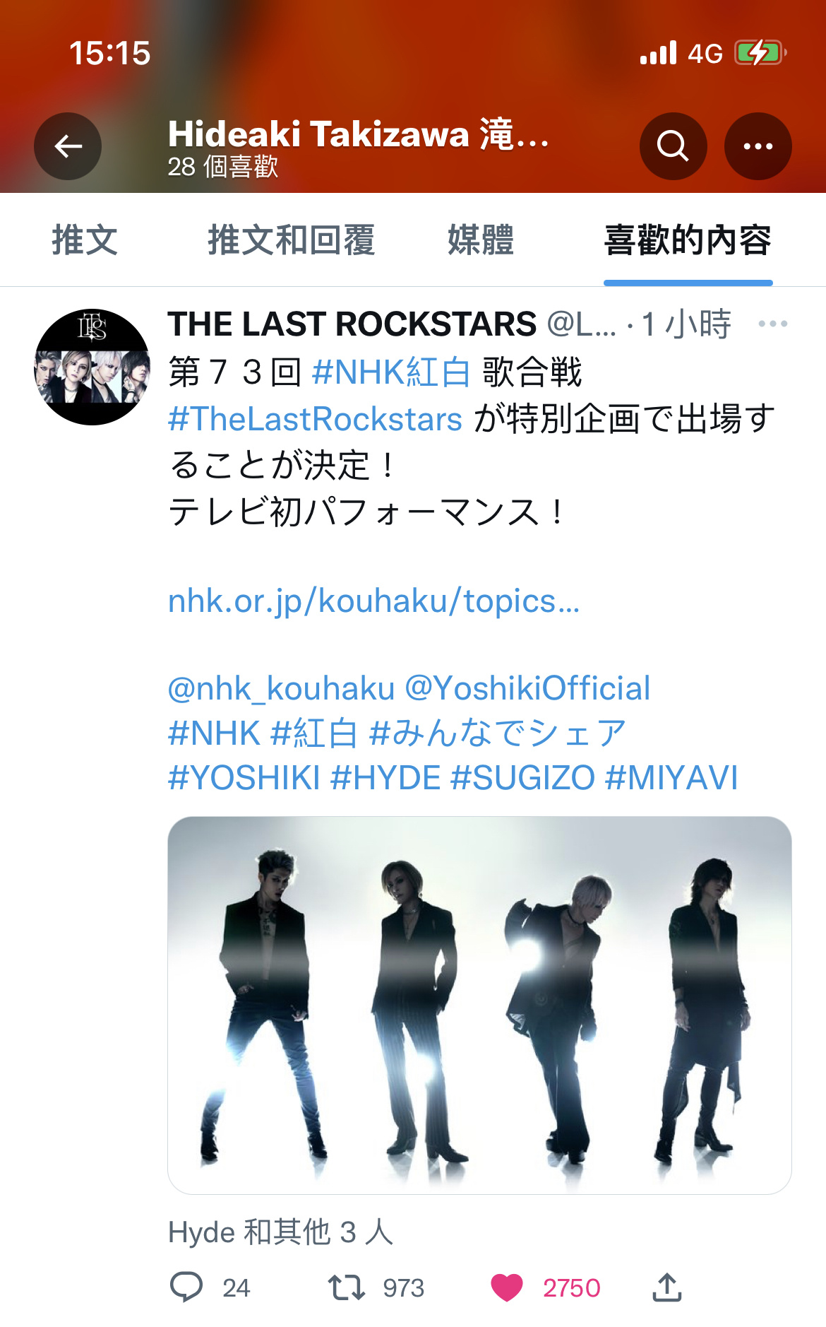Open the #NHK紅白 hashtag
This screenshot has height=1327, width=826.
tap(391, 372)
